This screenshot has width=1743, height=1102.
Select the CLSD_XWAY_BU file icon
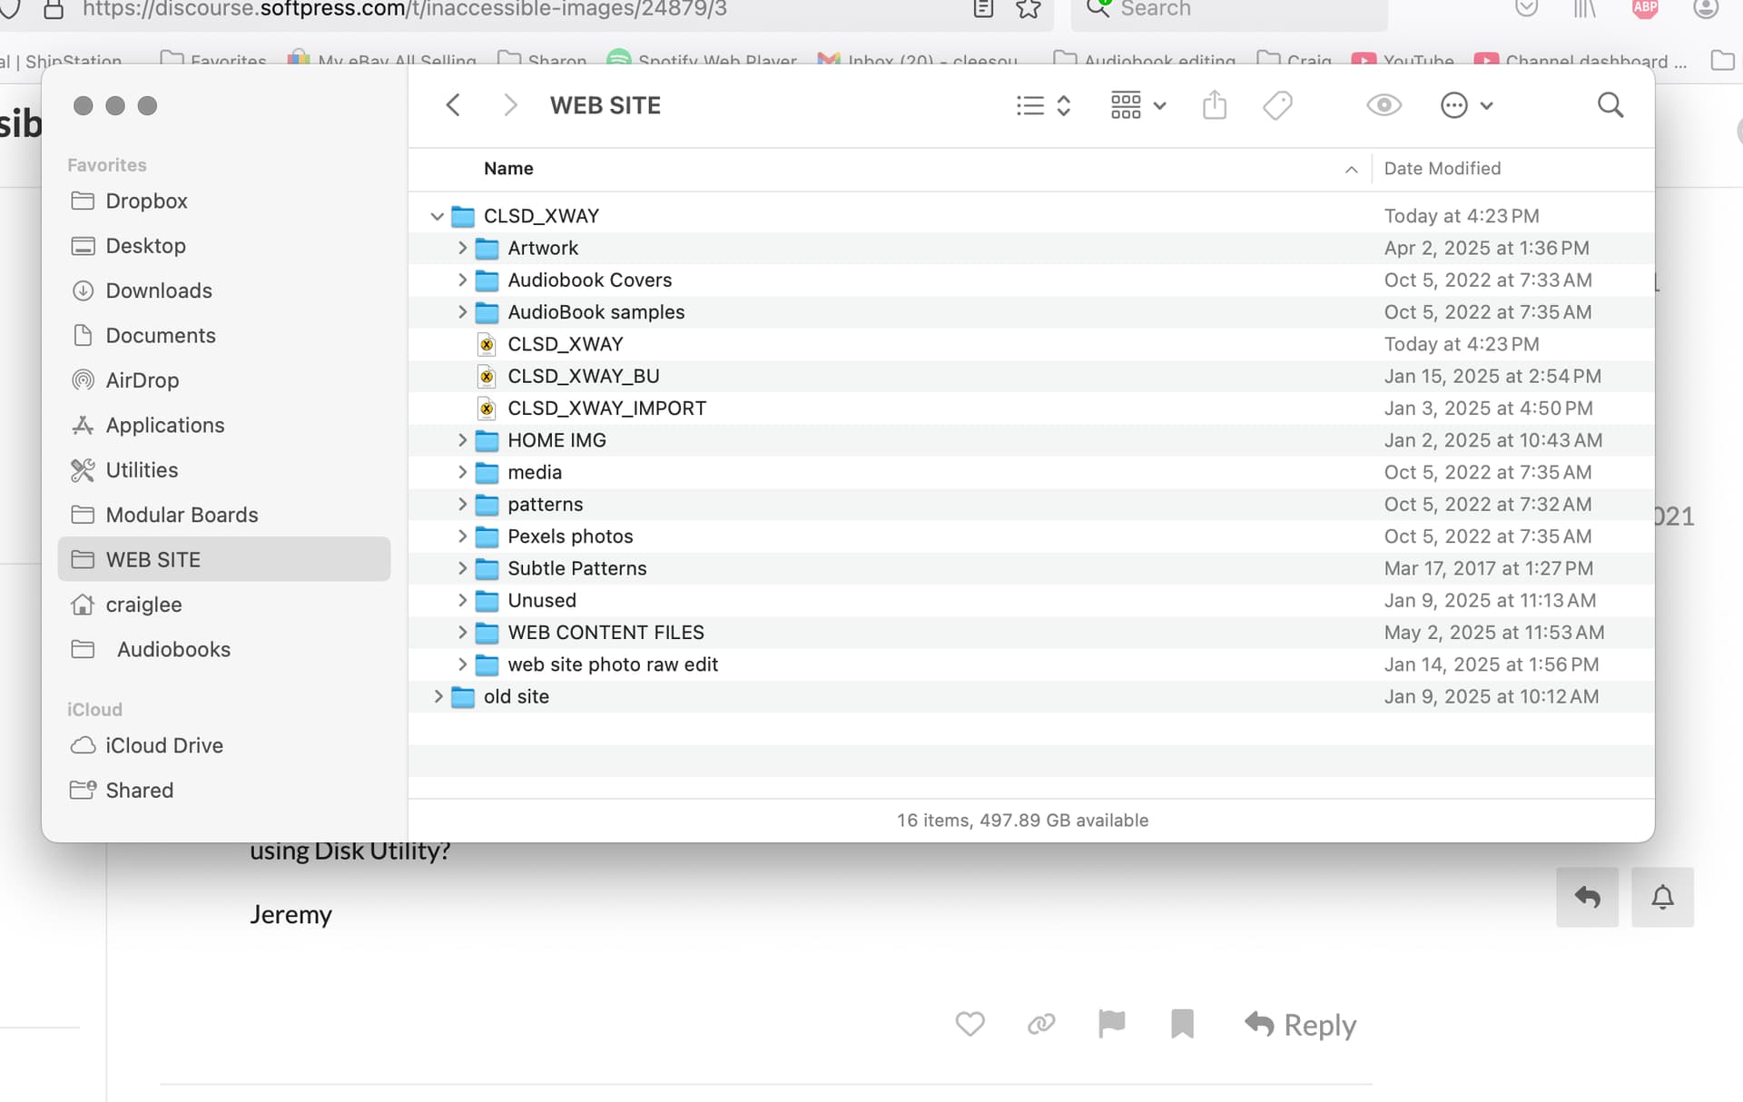[487, 376]
